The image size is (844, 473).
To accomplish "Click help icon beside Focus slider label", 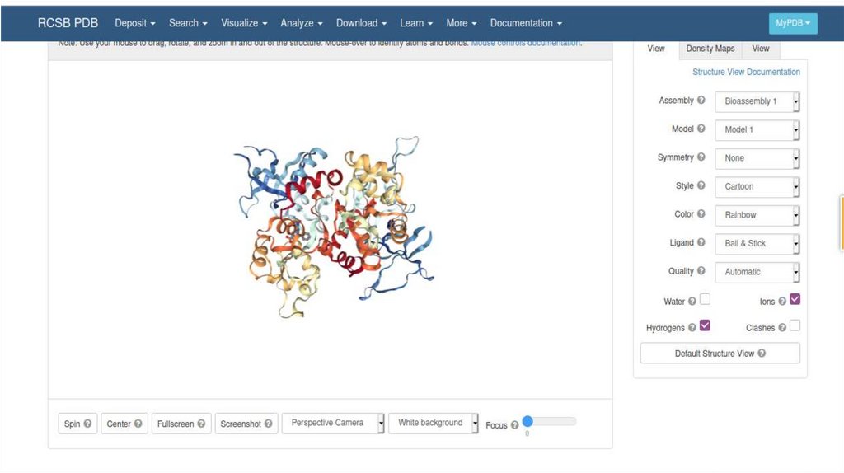I will pyautogui.click(x=514, y=425).
